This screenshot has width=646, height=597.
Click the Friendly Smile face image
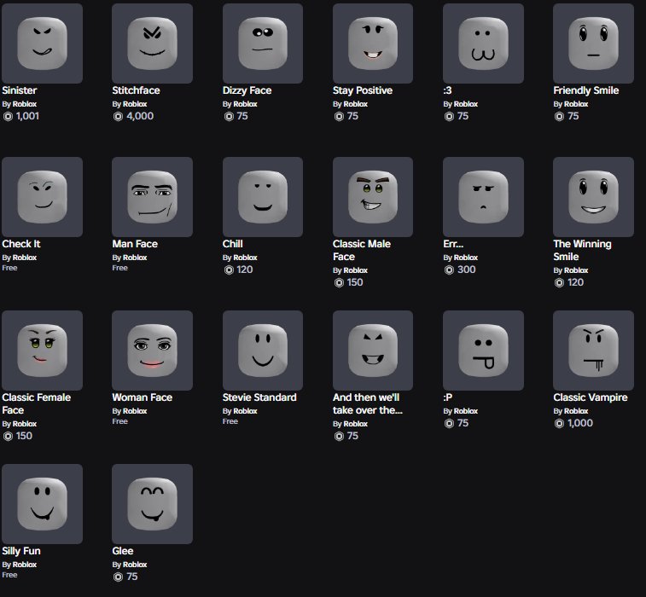point(593,43)
